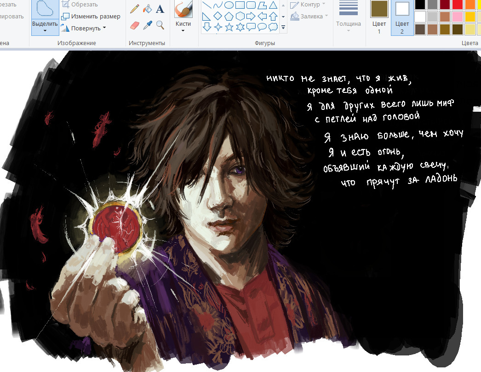Screen dimensions: 481x372
Task: Select the cloud callout shape
Action: point(273,28)
